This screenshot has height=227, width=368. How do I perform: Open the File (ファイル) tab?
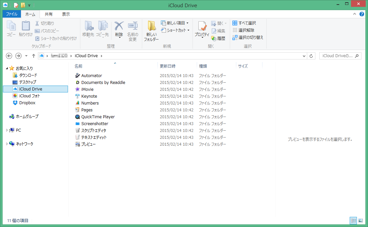click(12, 14)
